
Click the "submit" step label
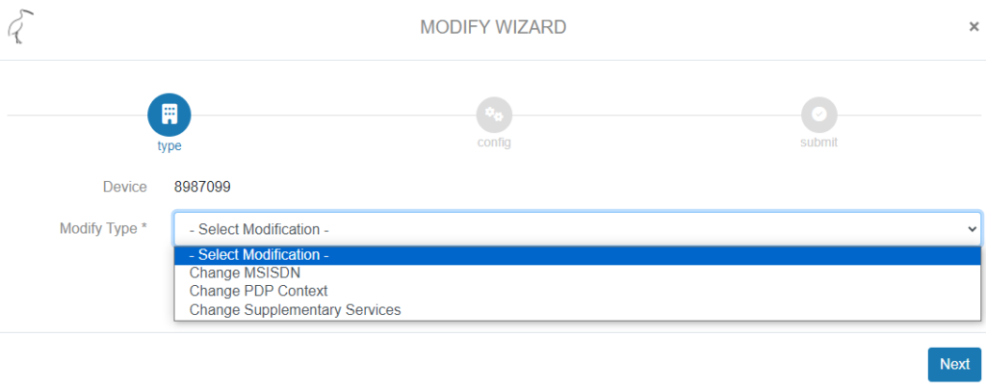[818, 143]
